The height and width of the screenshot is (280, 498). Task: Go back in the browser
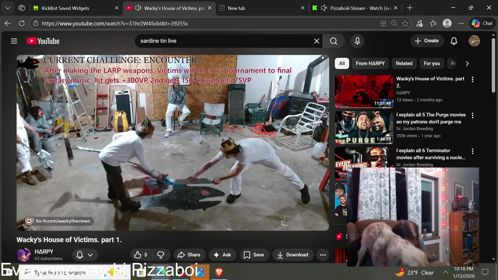(x=8, y=23)
